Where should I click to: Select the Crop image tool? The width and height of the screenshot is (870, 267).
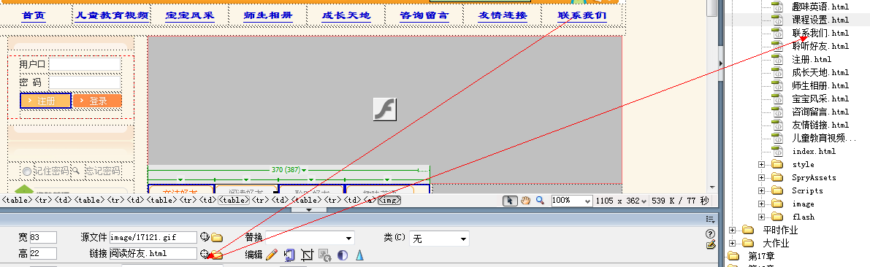pyautogui.click(x=307, y=255)
